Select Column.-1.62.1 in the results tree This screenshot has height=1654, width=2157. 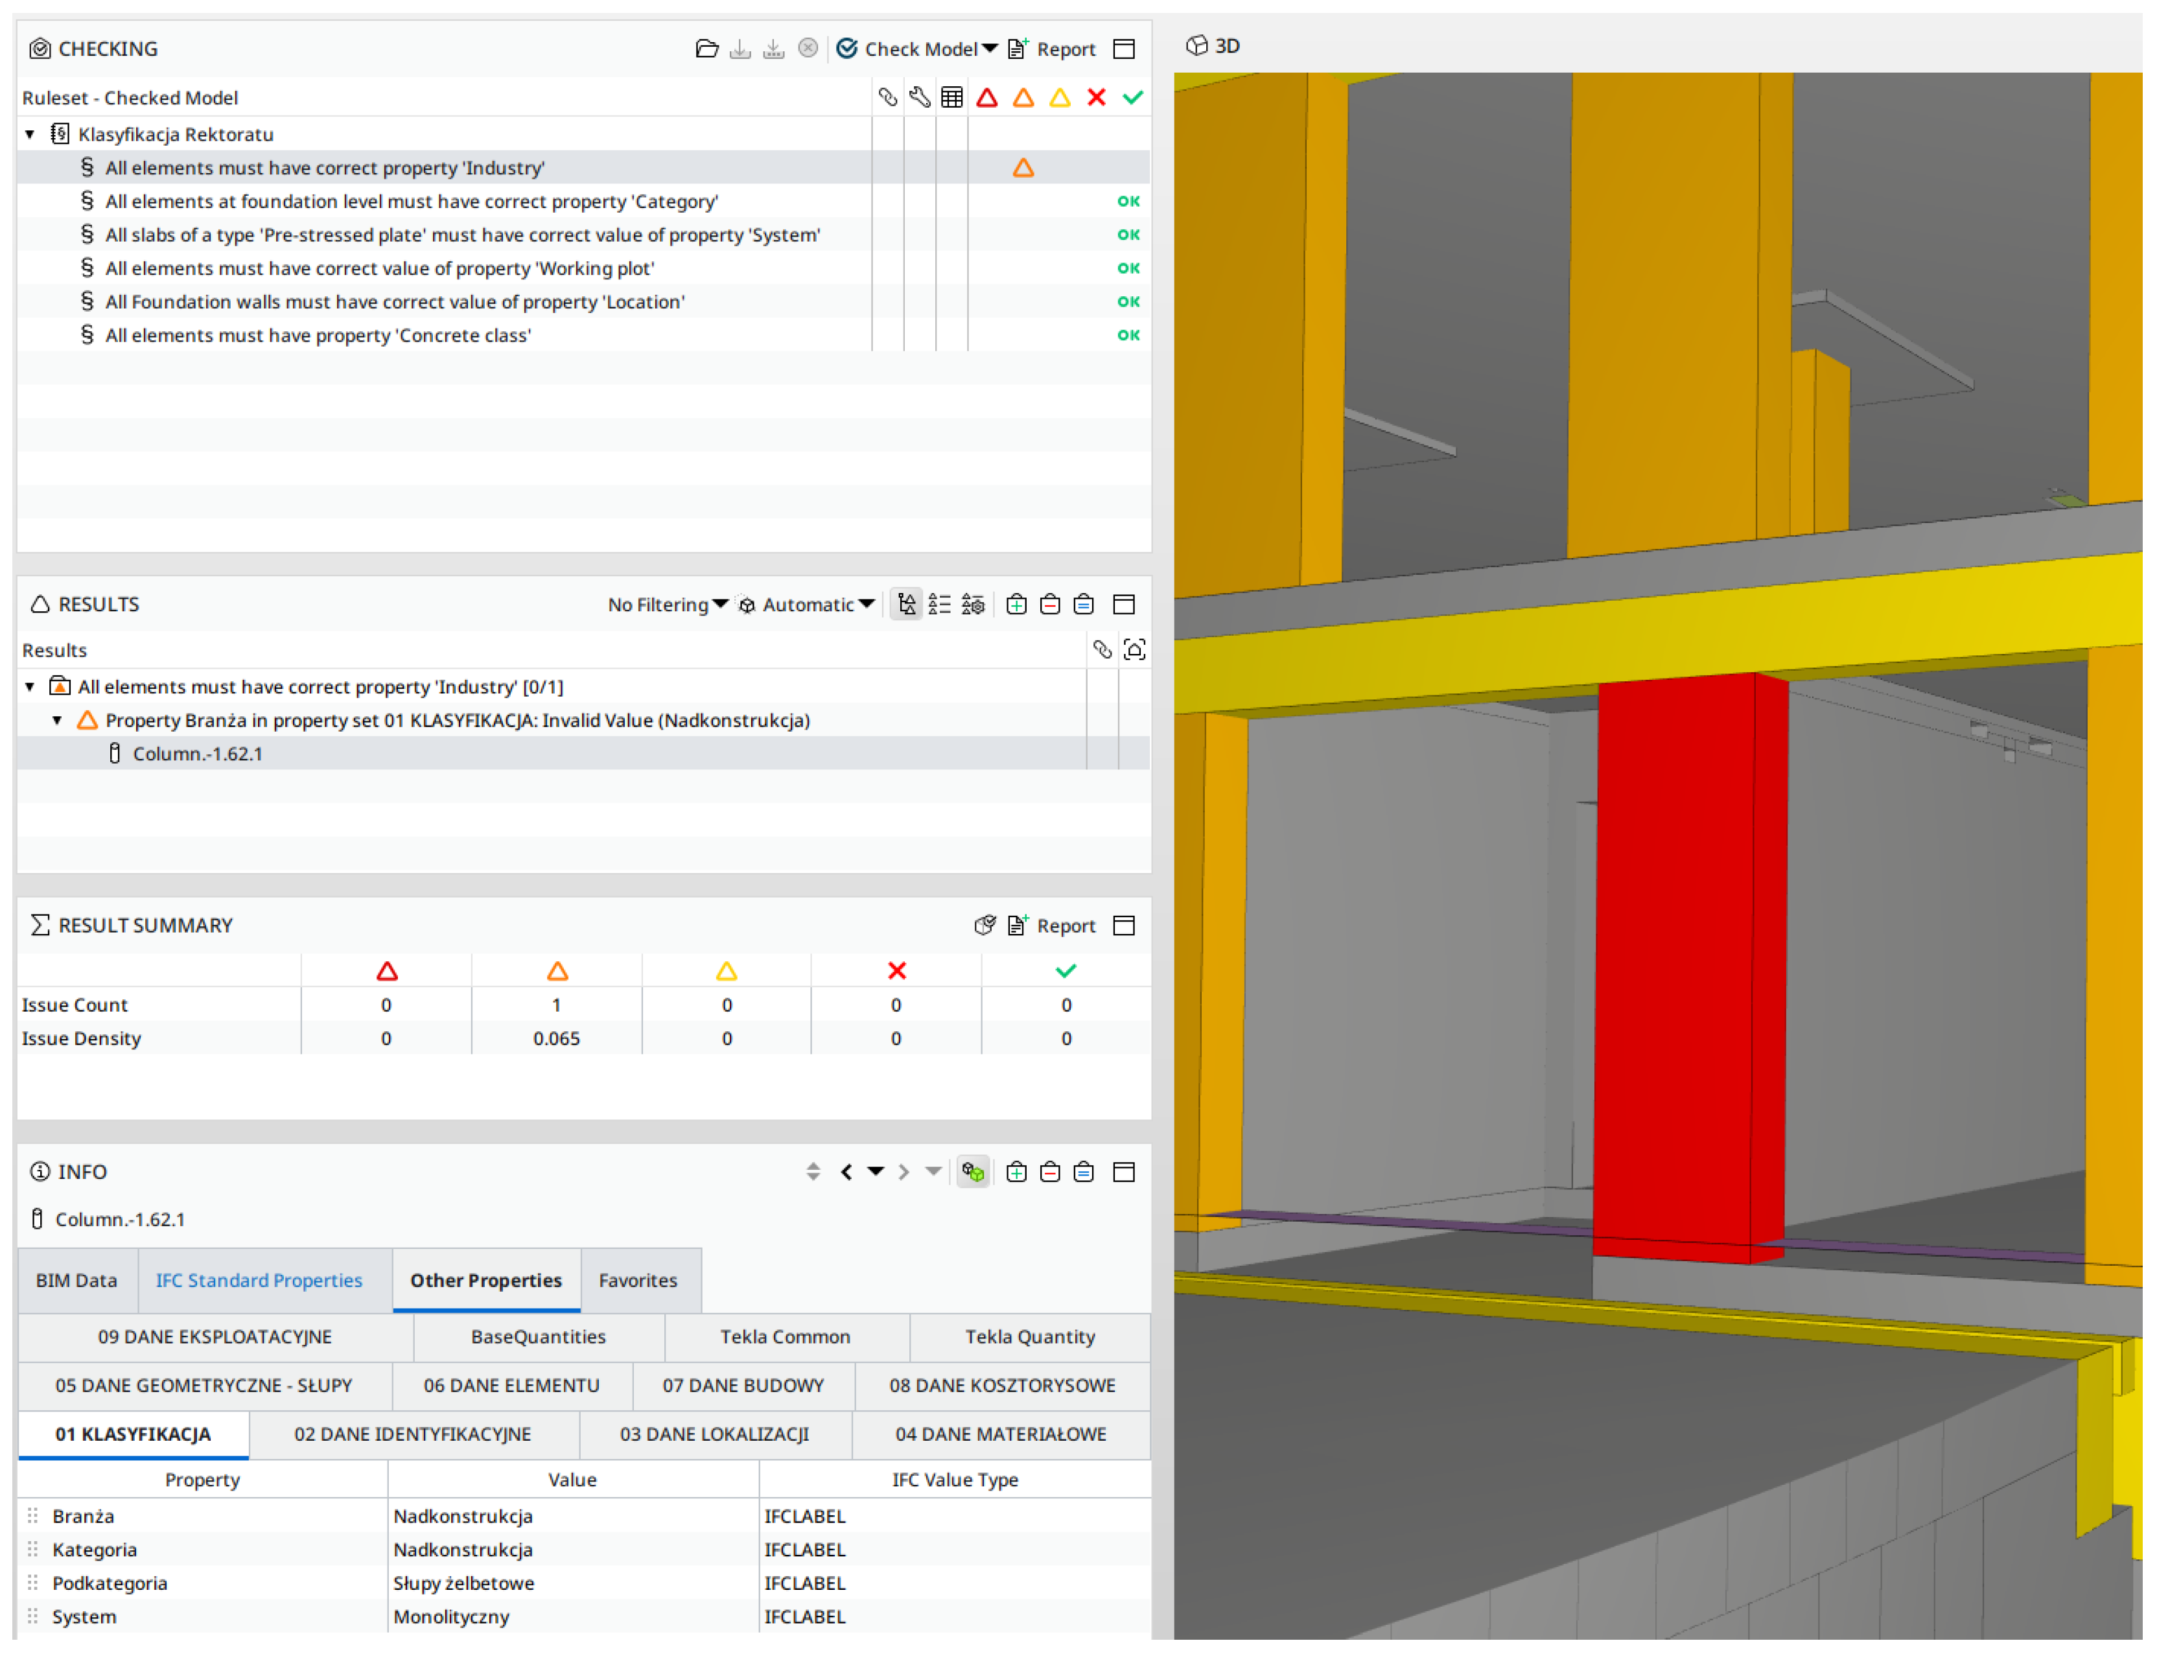pos(198,754)
